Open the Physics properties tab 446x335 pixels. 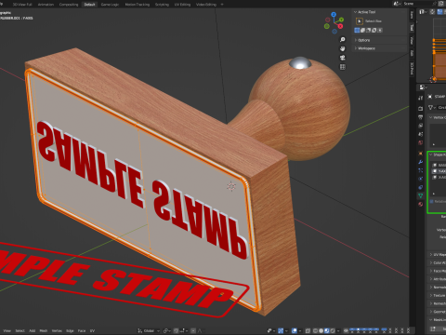coord(420,179)
